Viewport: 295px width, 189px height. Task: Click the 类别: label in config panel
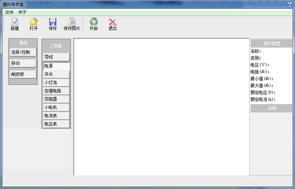(x=256, y=58)
